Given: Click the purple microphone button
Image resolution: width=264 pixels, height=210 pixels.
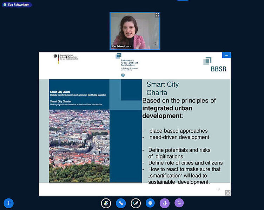Looking at the screenshot, I should coord(165,203).
